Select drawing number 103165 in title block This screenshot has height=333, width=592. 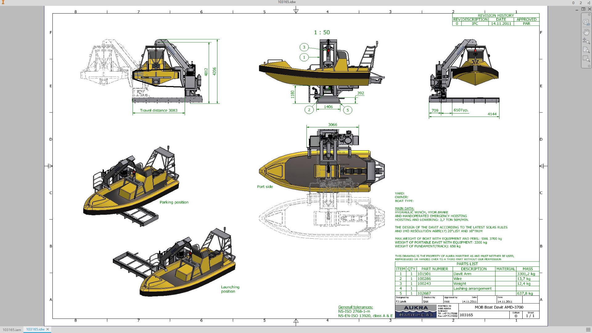466,315
